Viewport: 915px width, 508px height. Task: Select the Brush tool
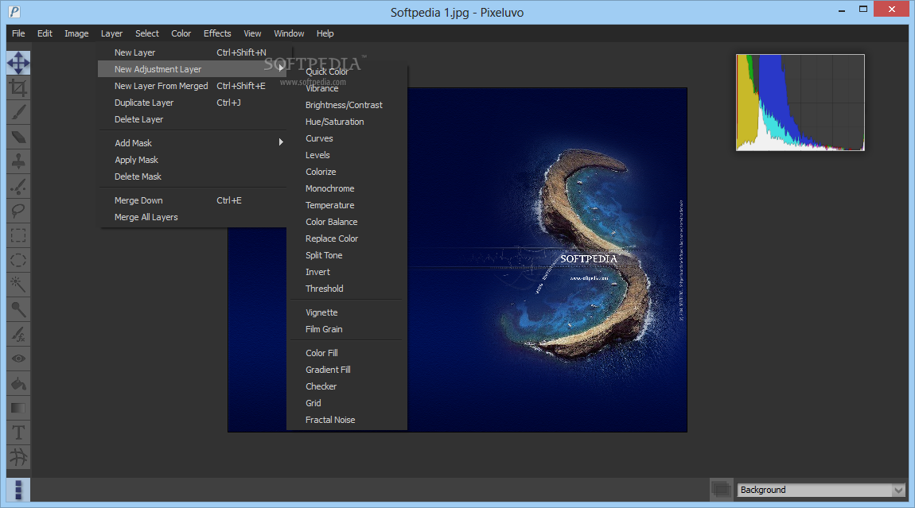pyautogui.click(x=18, y=112)
